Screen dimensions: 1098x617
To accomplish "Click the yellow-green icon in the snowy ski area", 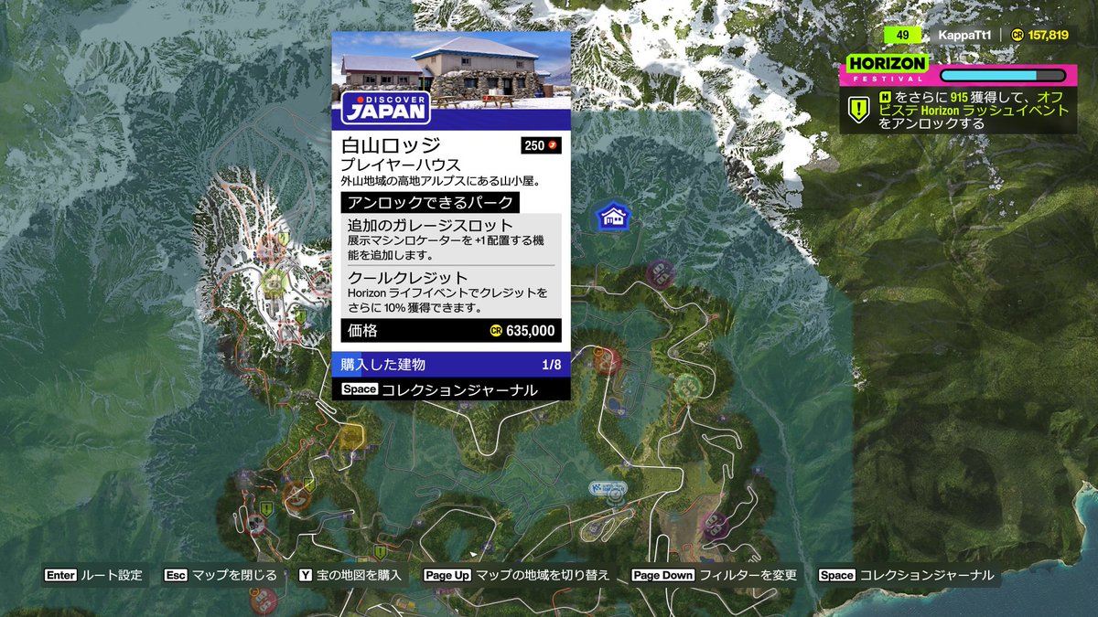I will (x=274, y=283).
